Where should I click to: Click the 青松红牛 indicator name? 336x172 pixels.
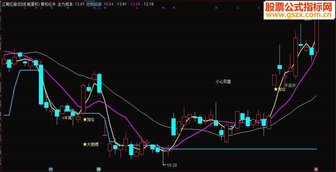coord(48,4)
